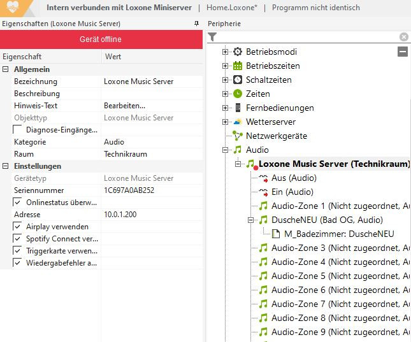Viewport: 411px width, 342px height.
Task: Select the Home.Loxone* document title
Action: 232,8
